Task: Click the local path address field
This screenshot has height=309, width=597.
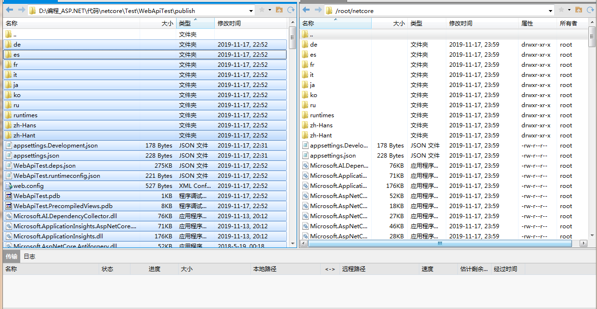Action: tap(141, 11)
